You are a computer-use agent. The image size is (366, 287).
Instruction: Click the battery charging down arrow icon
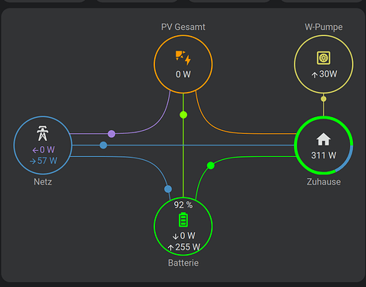[x=176, y=236]
